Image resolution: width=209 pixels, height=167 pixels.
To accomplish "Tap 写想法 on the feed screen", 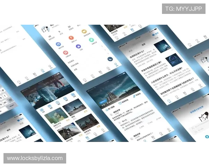I will [x=137, y=95].
